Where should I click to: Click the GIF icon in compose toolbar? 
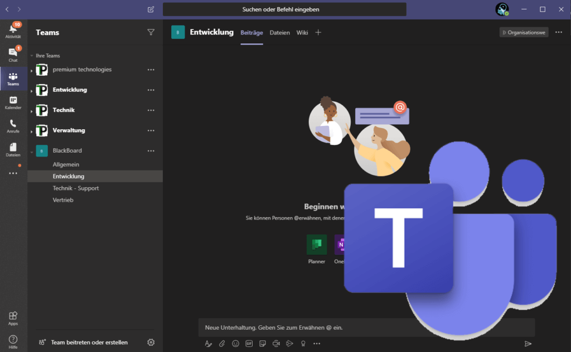coord(249,344)
